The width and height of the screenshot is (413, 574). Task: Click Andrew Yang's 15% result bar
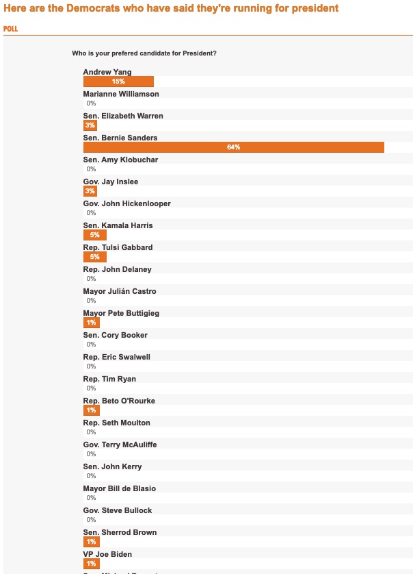pos(118,82)
